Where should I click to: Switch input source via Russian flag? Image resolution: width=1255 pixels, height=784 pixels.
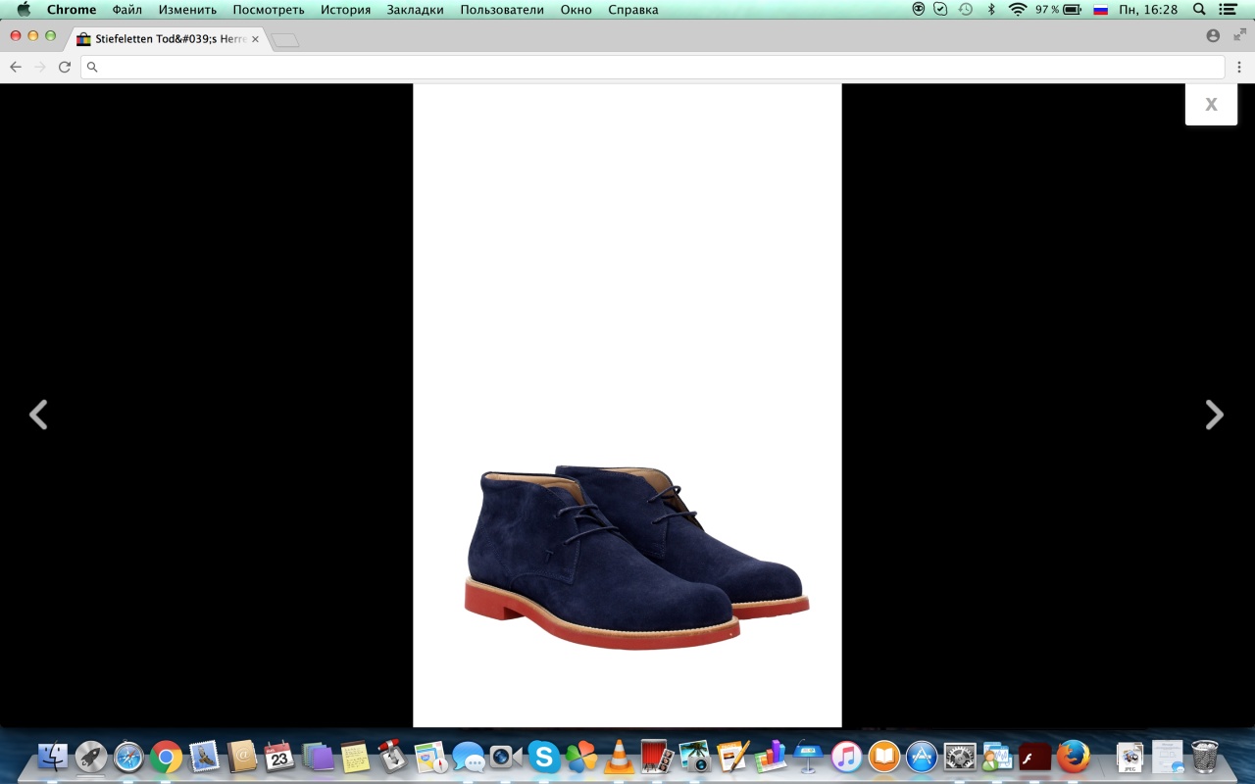pos(1100,10)
